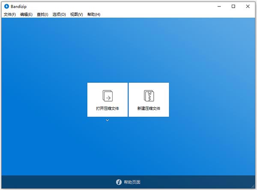
Task: Open the 帮助(H) menu
Action: (93, 15)
